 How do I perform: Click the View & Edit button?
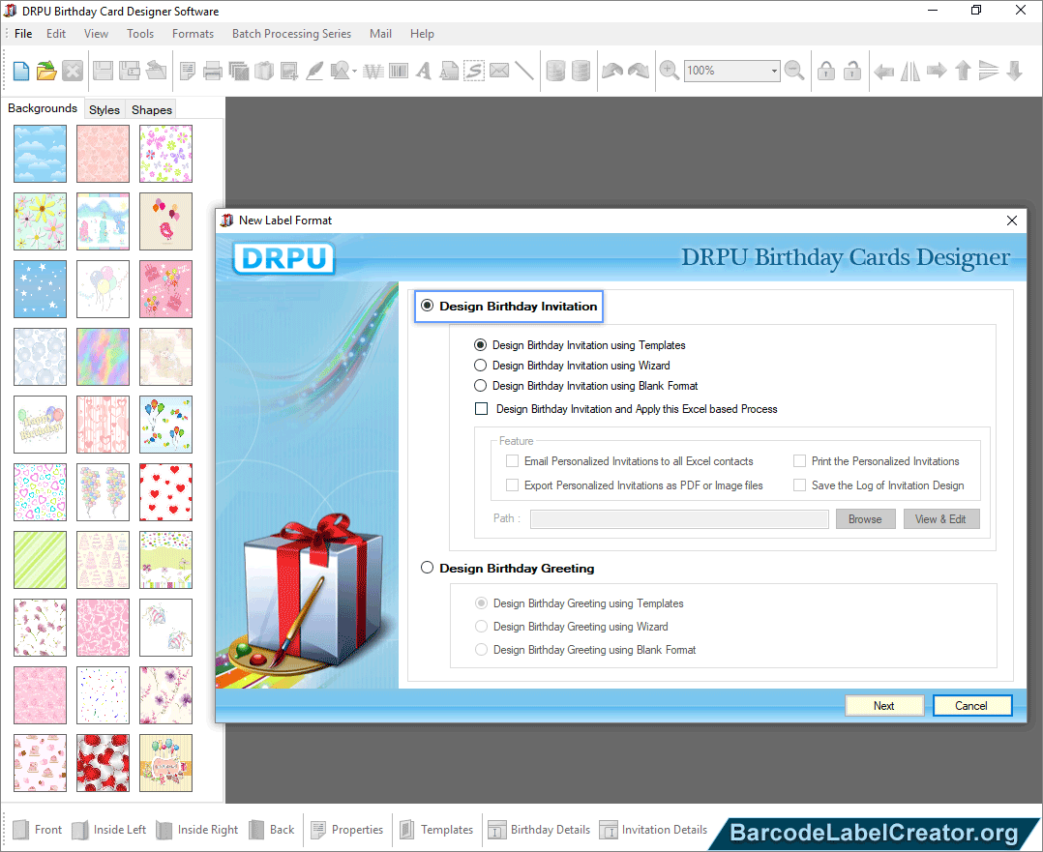point(940,518)
